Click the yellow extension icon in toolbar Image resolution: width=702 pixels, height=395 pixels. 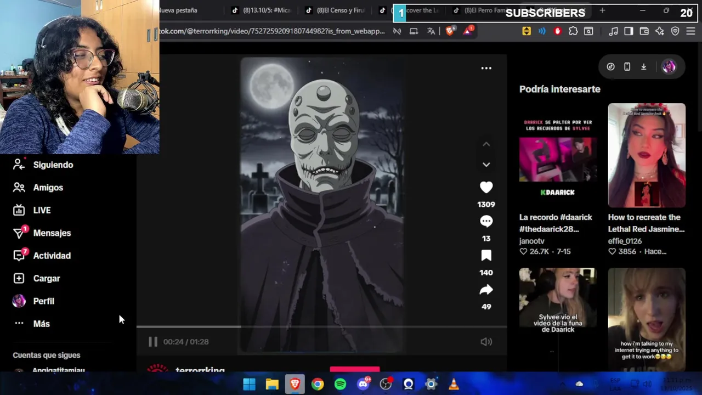[x=526, y=31]
